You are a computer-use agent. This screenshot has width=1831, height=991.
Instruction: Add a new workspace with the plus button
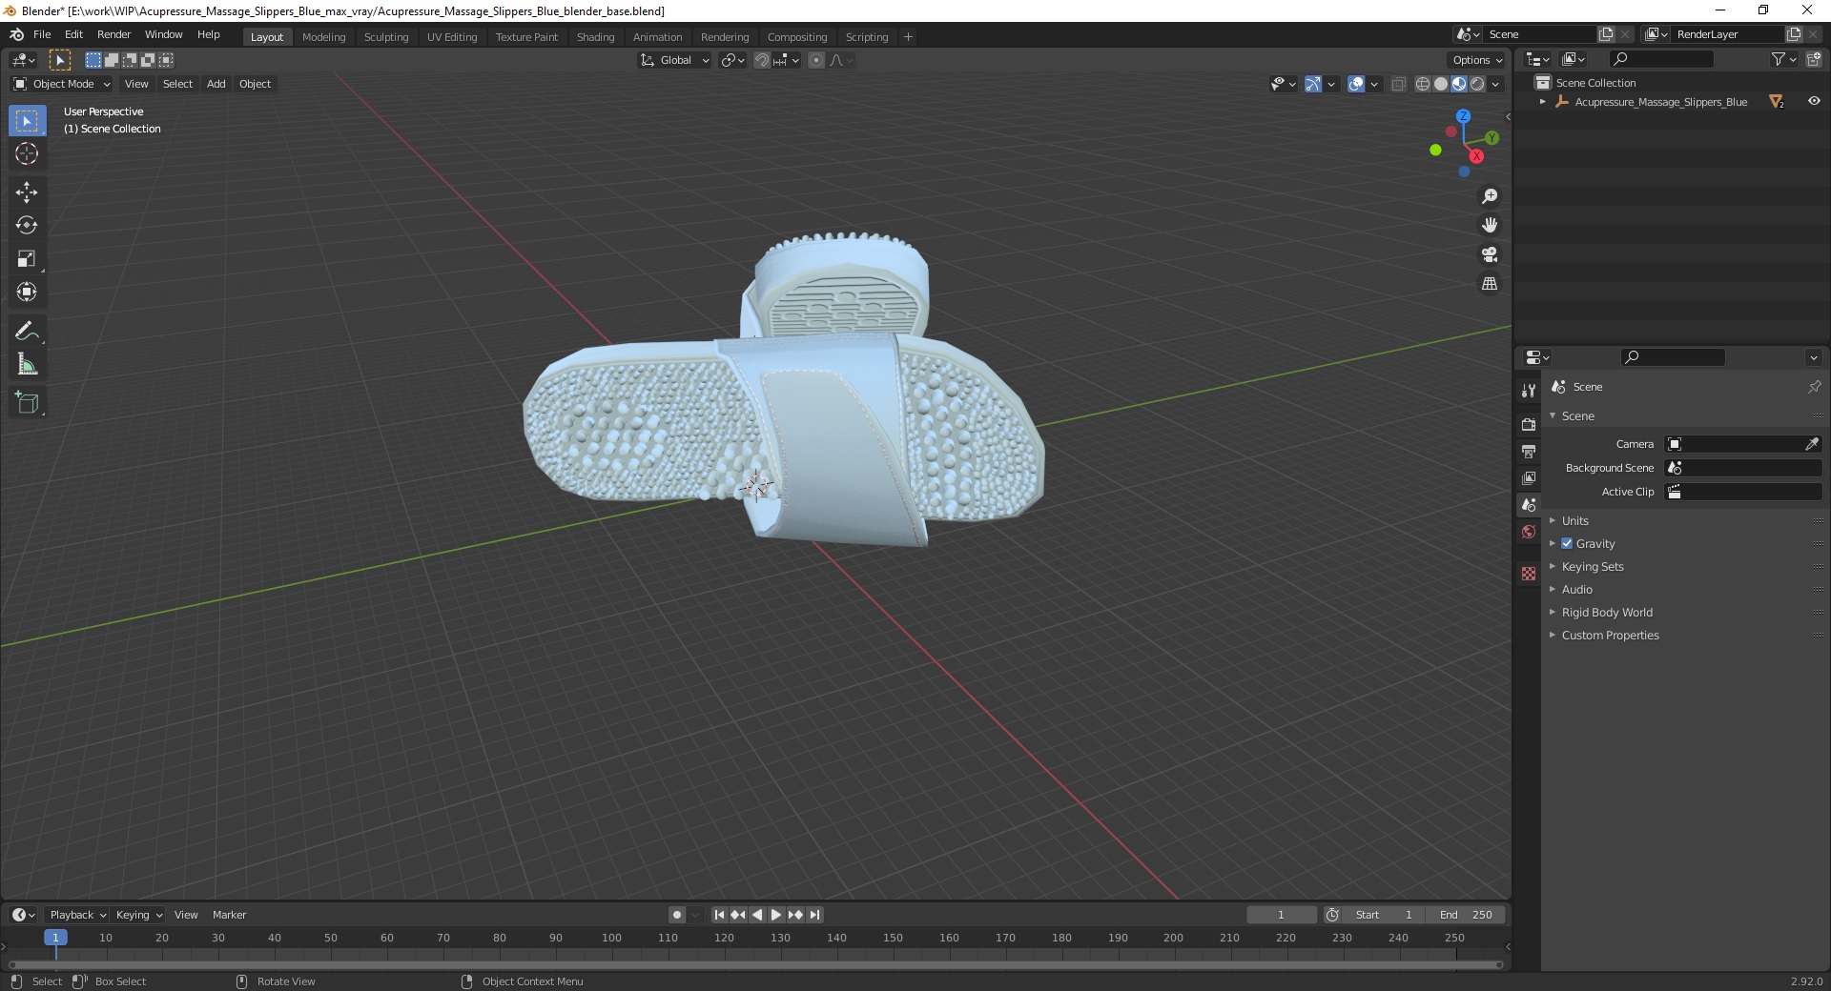pyautogui.click(x=908, y=37)
